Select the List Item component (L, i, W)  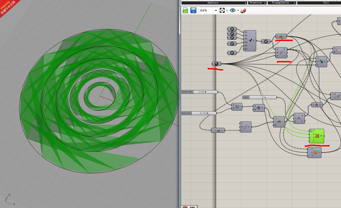point(279,122)
